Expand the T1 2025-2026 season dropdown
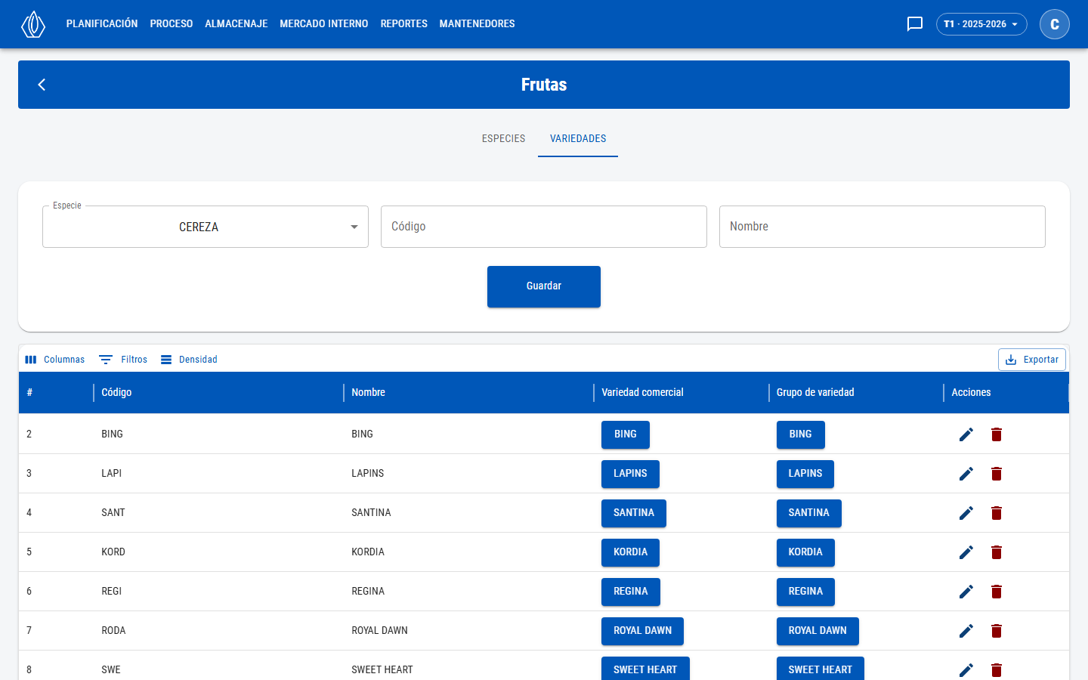 tap(981, 24)
